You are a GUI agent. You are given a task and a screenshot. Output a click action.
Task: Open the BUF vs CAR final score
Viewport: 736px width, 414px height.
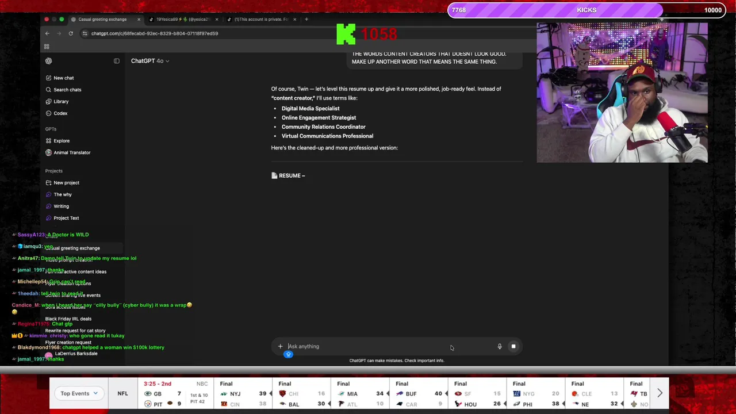pos(419,394)
